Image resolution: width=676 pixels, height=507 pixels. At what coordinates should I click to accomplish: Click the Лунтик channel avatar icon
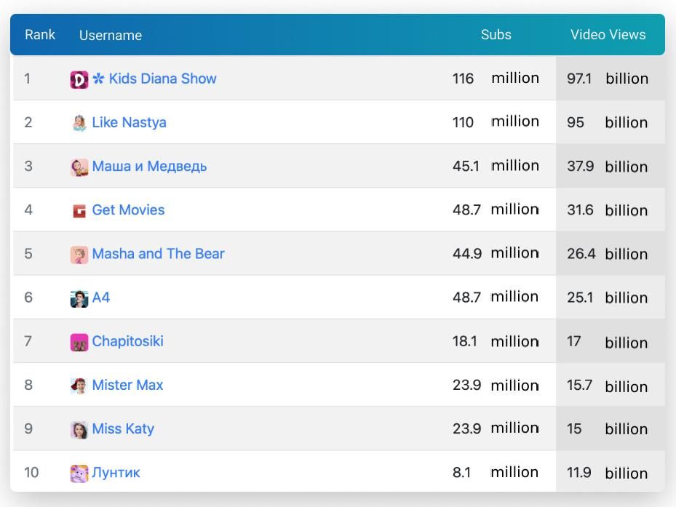pyautogui.click(x=79, y=474)
